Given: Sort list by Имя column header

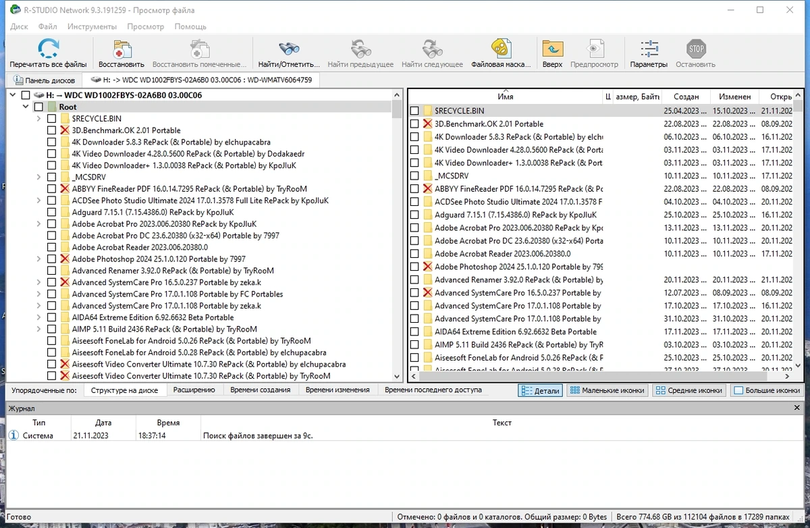Looking at the screenshot, I should (x=506, y=97).
